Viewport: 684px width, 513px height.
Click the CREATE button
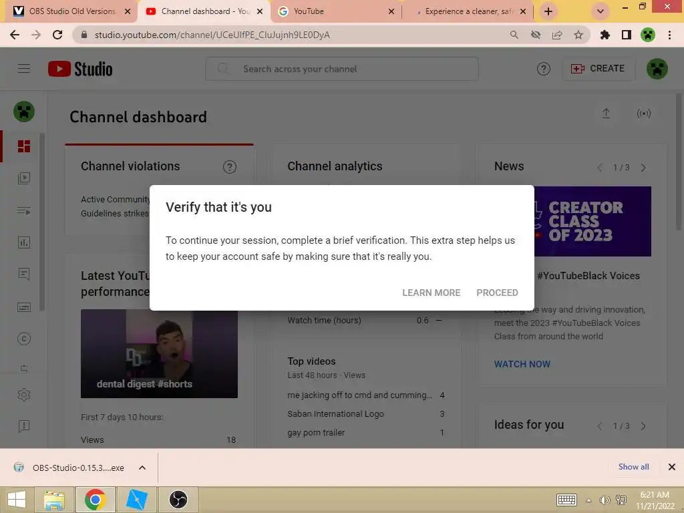click(598, 69)
